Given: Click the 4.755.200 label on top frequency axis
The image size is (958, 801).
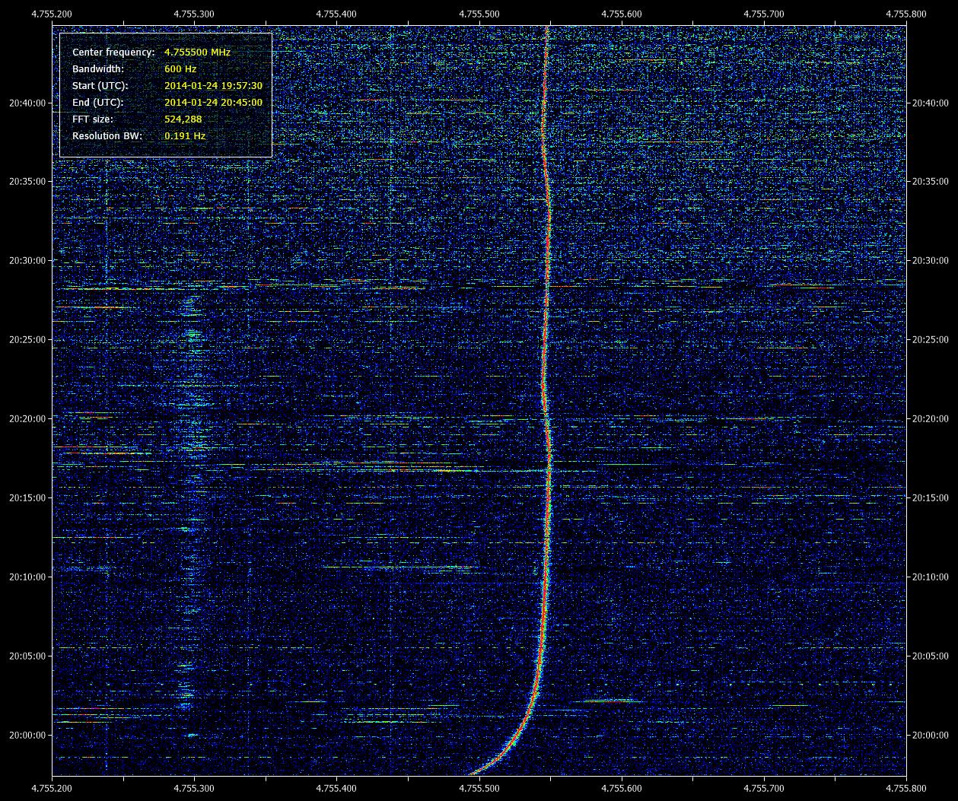Looking at the screenshot, I should (x=53, y=14).
